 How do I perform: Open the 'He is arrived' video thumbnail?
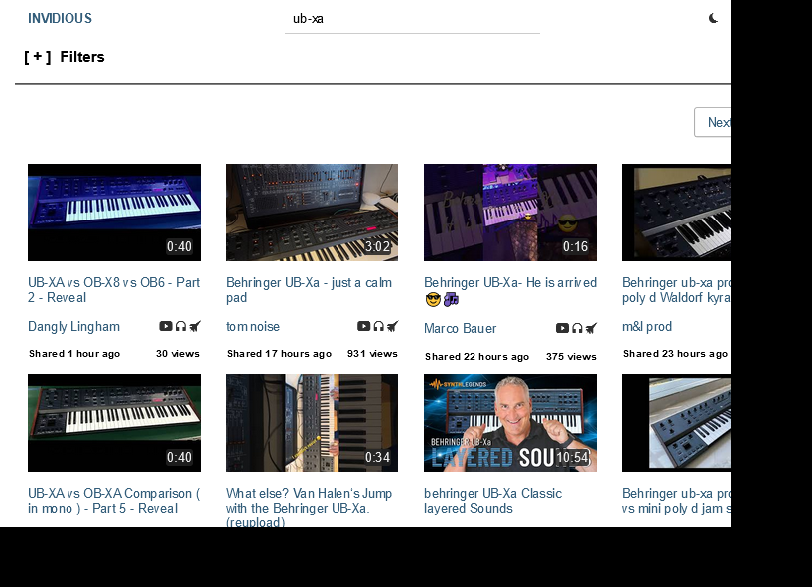point(510,213)
